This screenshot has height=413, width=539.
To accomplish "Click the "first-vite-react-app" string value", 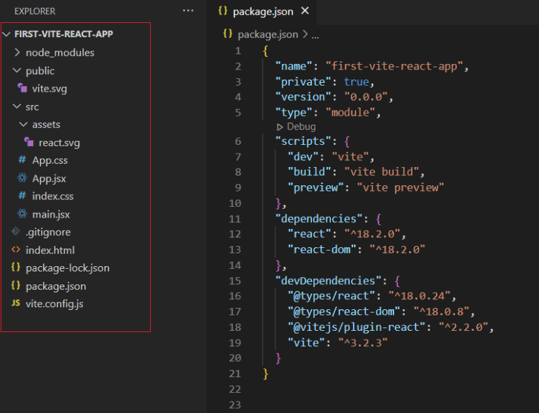I will tap(394, 66).
